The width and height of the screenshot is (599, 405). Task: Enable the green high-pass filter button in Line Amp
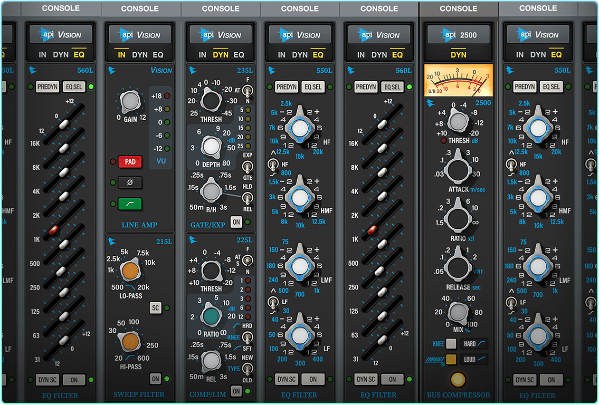click(130, 204)
